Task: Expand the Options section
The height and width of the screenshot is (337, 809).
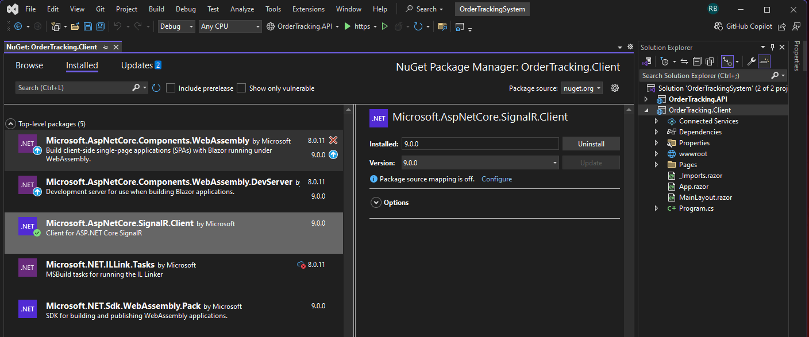Action: pyautogui.click(x=376, y=203)
